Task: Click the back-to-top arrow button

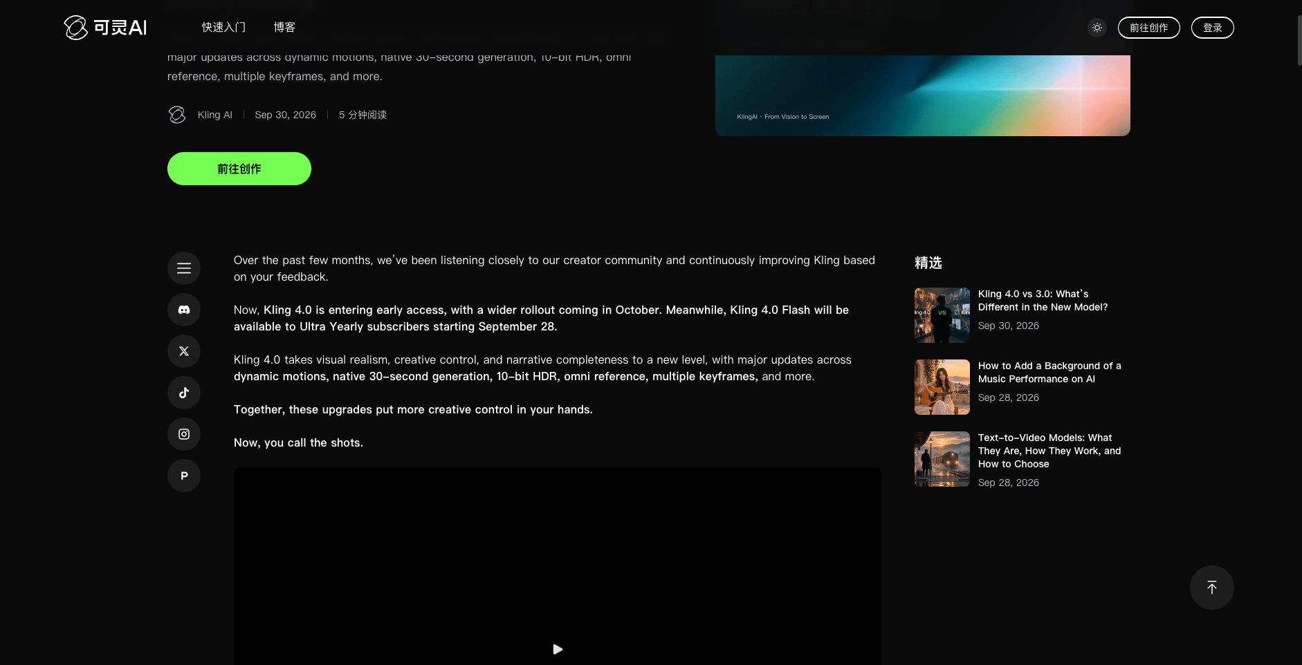Action: [1212, 588]
